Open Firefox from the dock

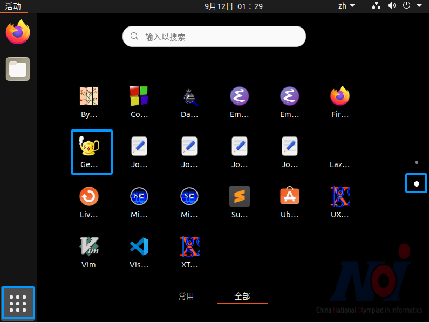[x=18, y=32]
